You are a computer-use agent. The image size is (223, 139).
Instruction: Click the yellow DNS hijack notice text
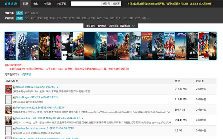click(x=170, y=4)
